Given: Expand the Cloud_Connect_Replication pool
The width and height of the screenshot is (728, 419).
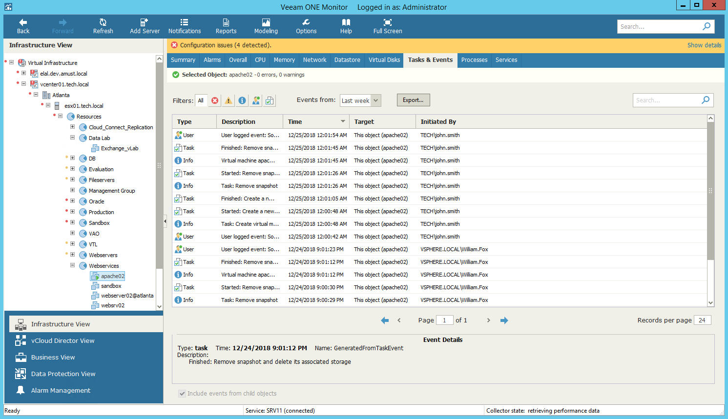Looking at the screenshot, I should 72,127.
